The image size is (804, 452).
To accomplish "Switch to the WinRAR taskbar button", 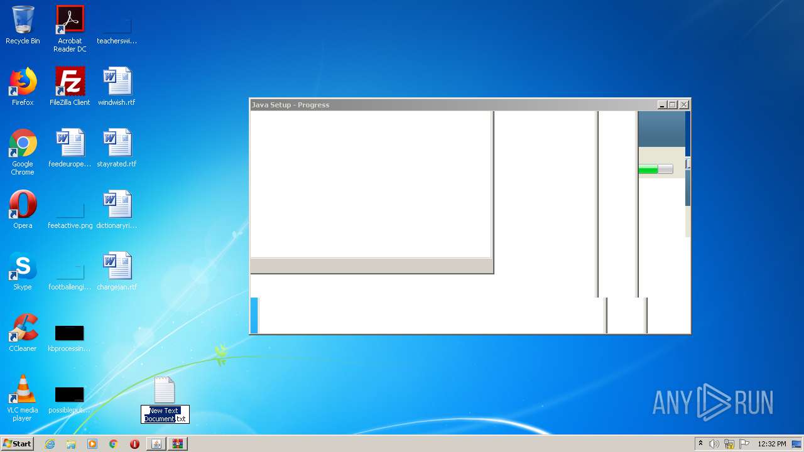I will point(178,444).
